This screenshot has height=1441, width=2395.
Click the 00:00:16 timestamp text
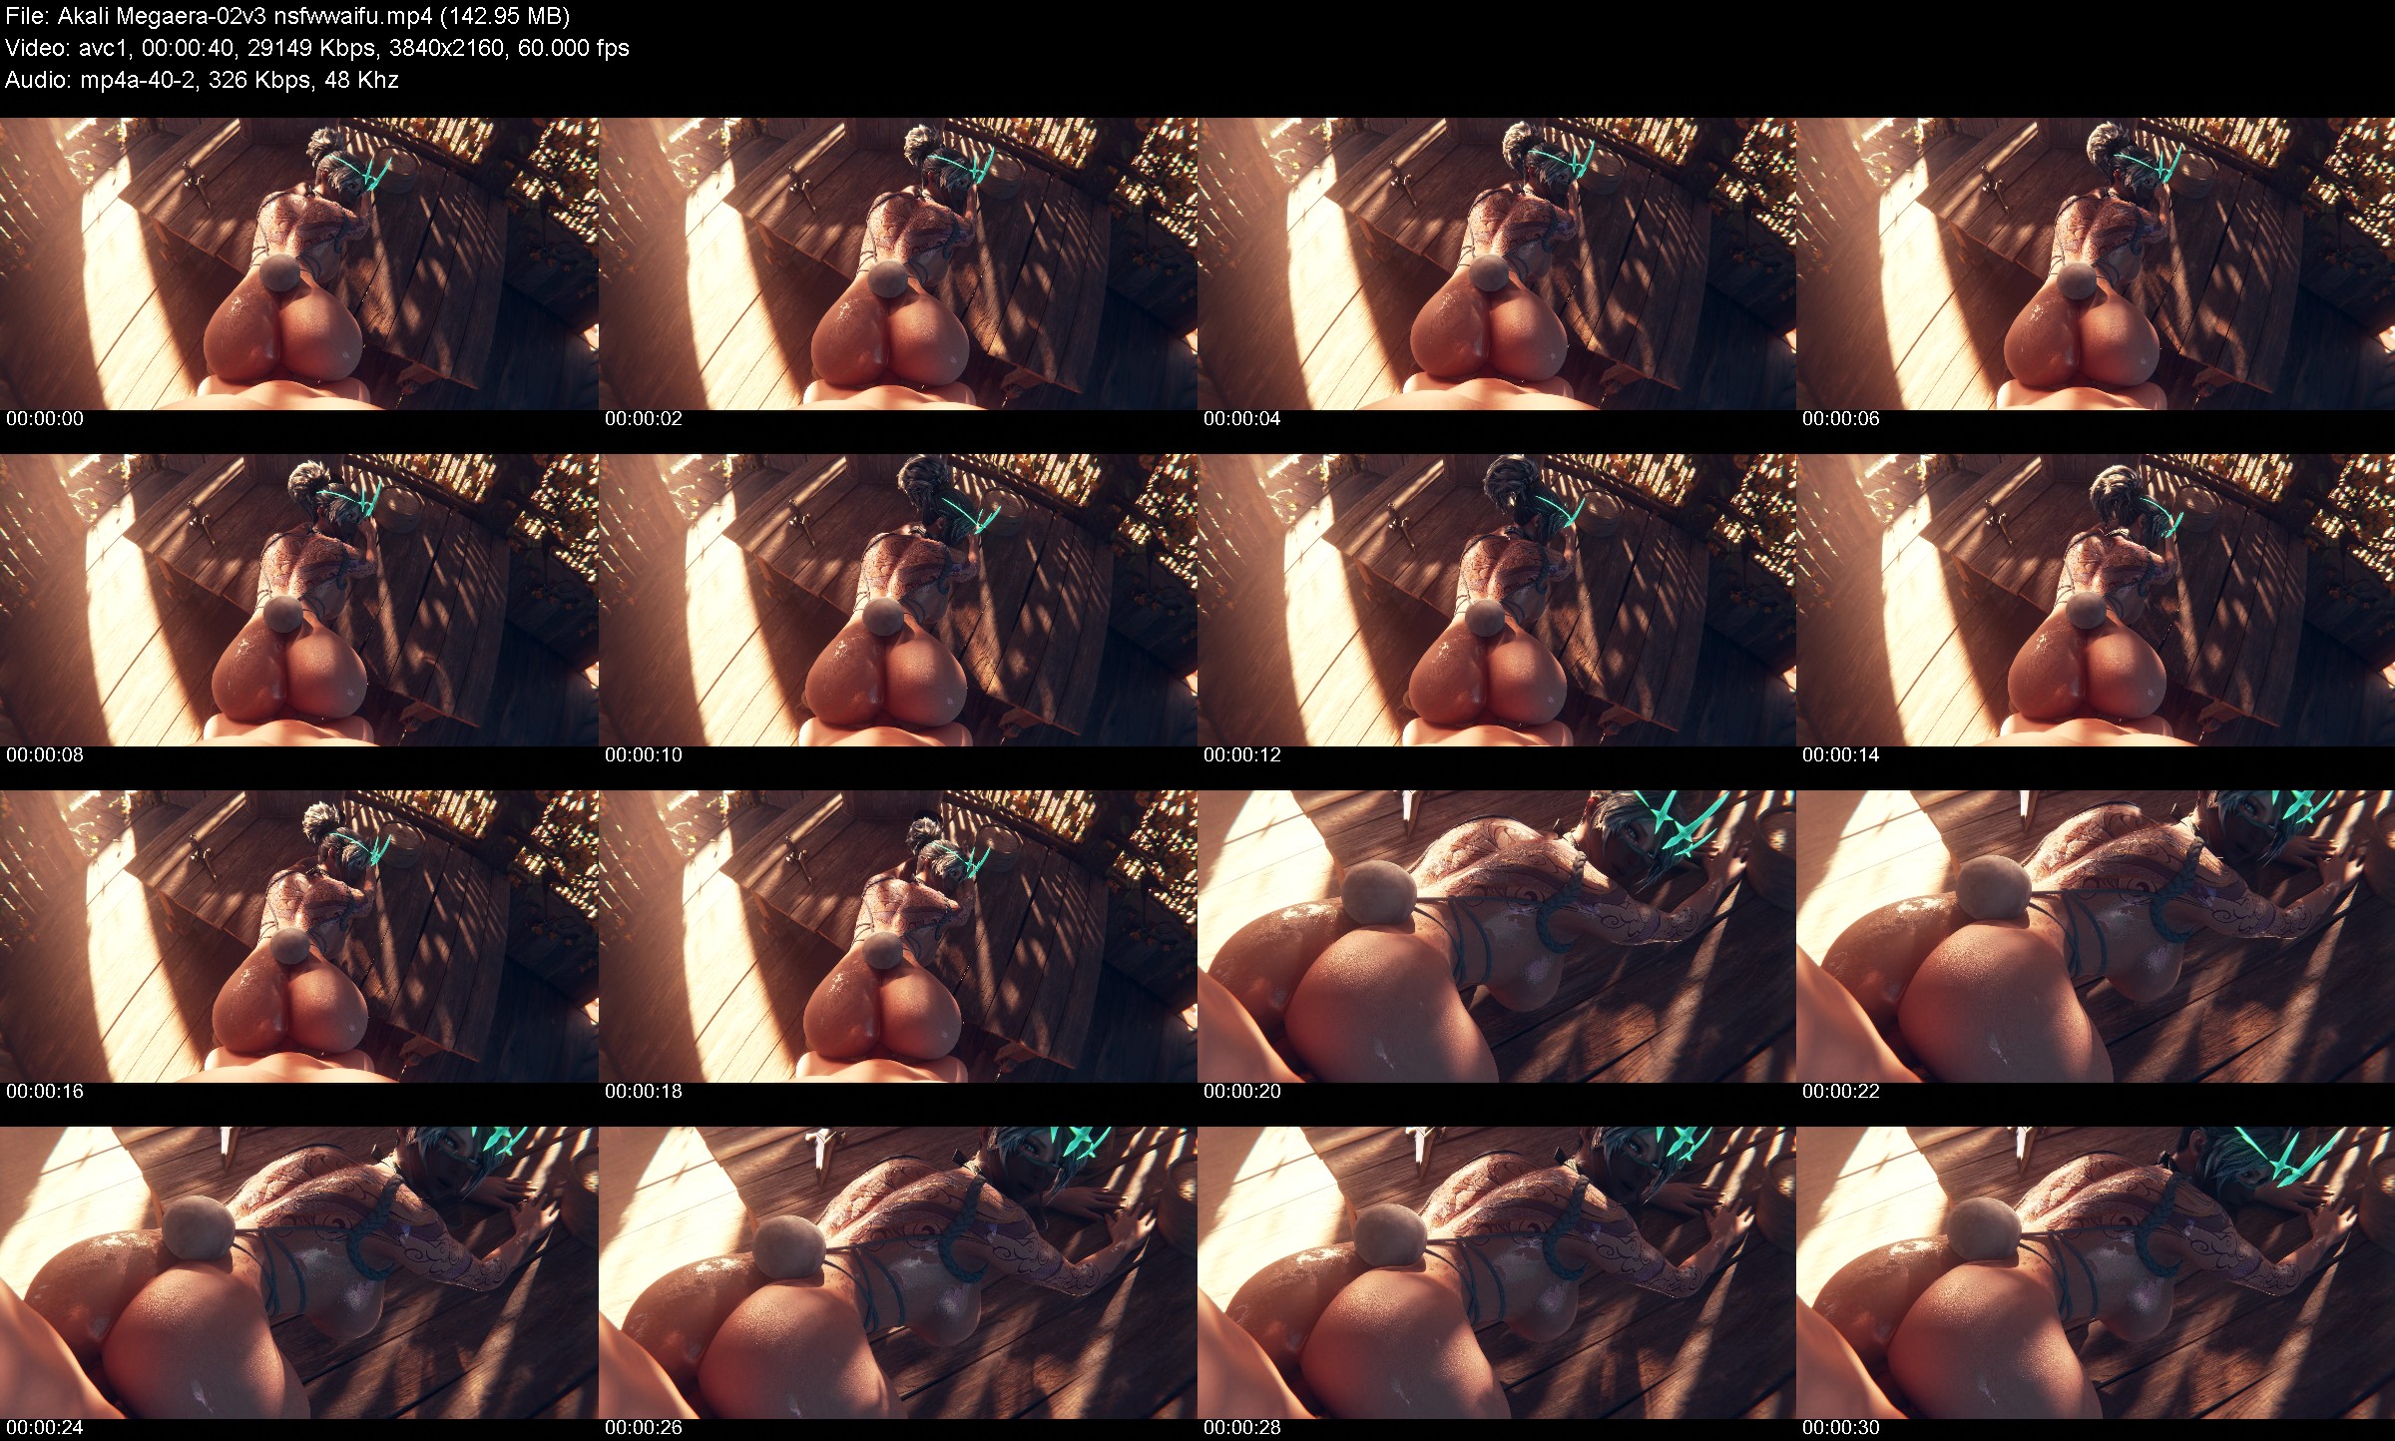coord(45,1092)
